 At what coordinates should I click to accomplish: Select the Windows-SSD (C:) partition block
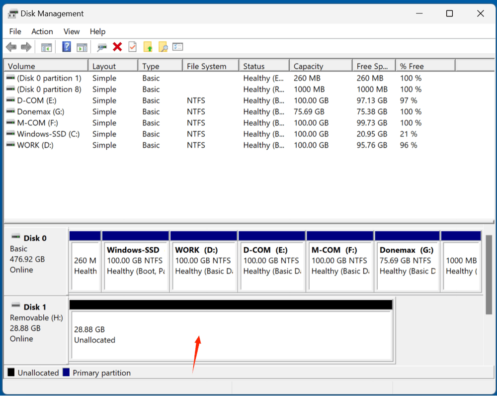[x=136, y=260]
